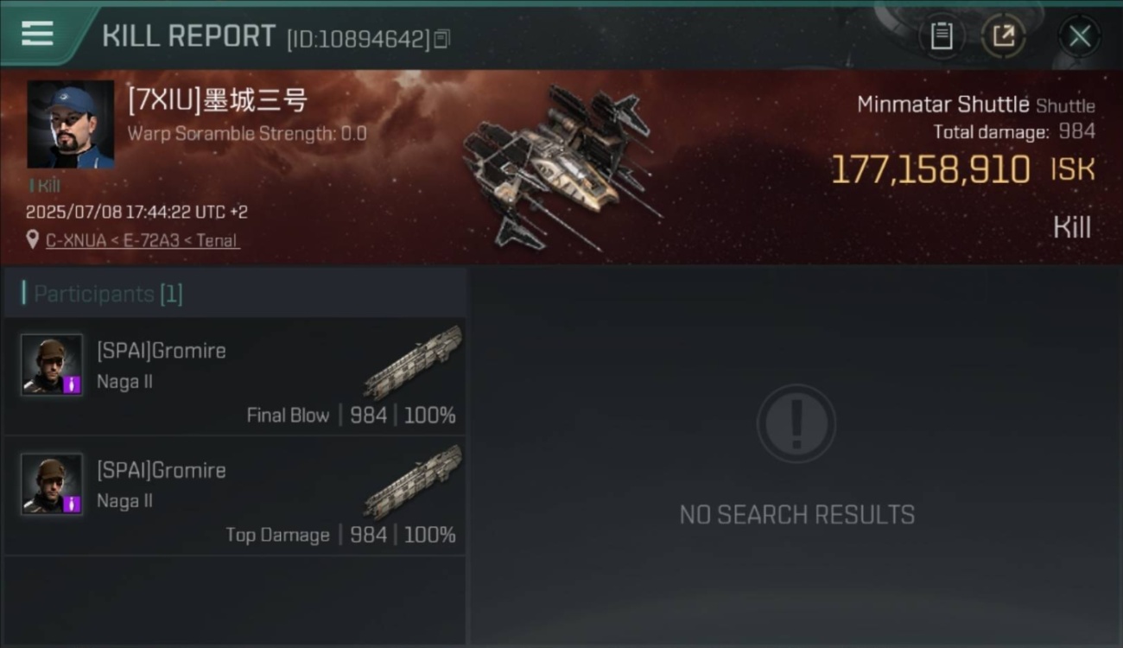Select the Final Blow Gromire portrait
Screen dimensions: 1123x648
tap(52, 365)
